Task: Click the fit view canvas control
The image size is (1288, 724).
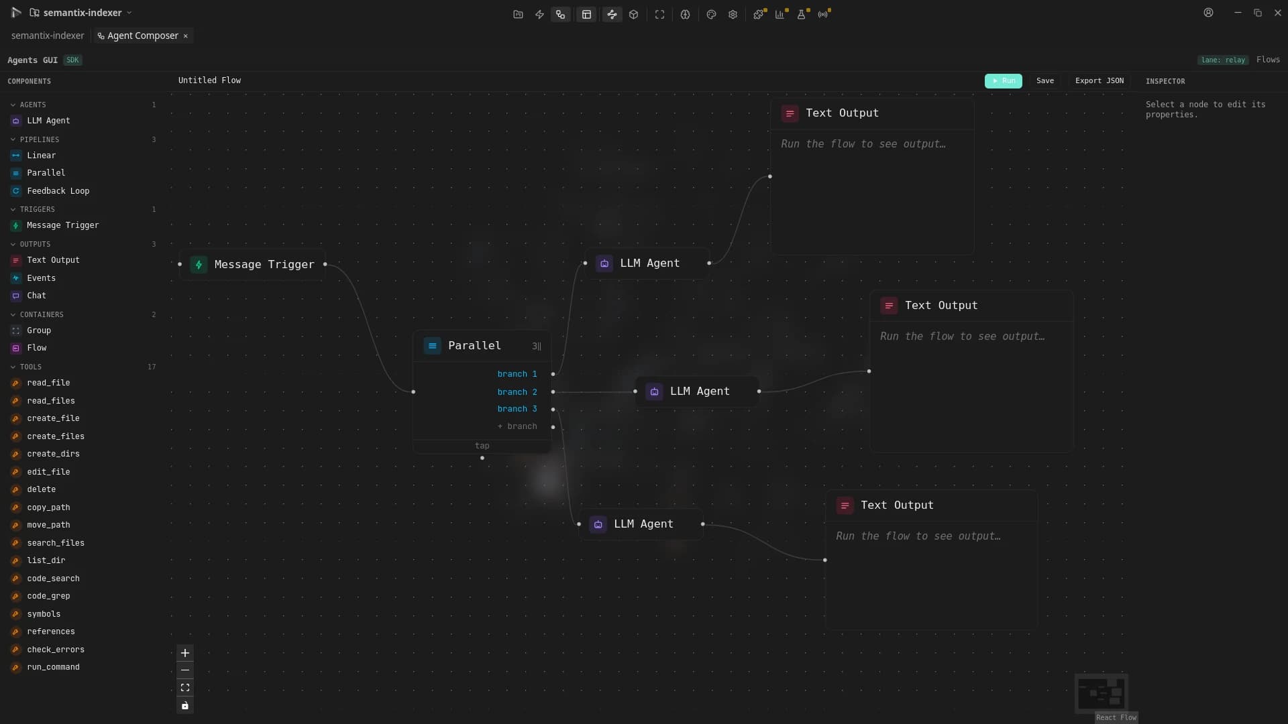Action: pyautogui.click(x=185, y=688)
